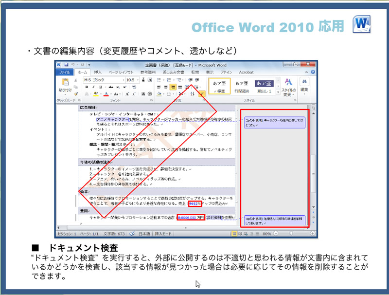The height and width of the screenshot is (295, 389).
Task: Click the Shrink Font icon
Action: [x=134, y=94]
